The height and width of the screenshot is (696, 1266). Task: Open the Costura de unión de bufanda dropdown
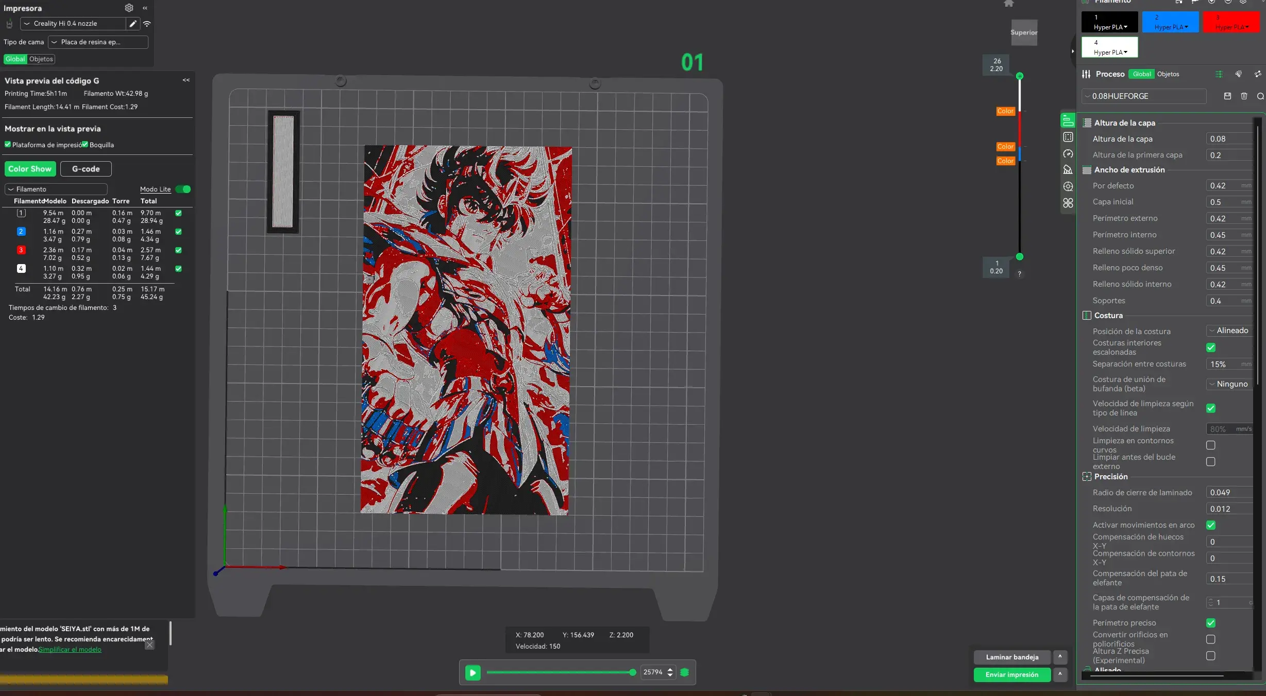point(1229,384)
